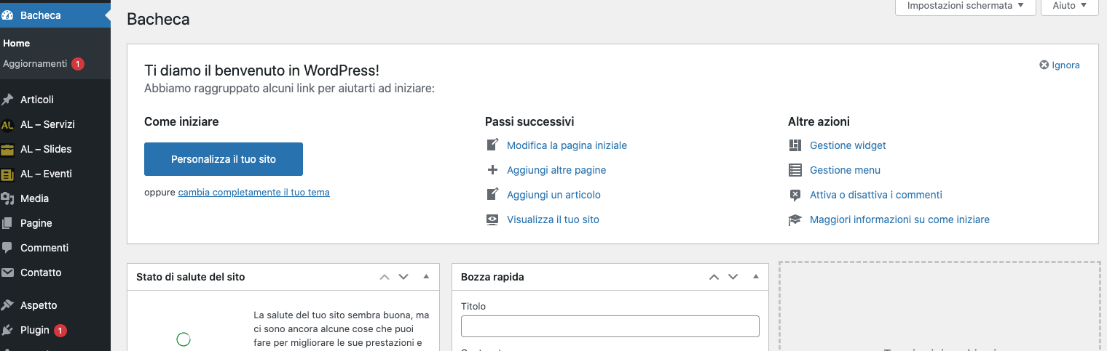Click the site health status circle

point(184,339)
